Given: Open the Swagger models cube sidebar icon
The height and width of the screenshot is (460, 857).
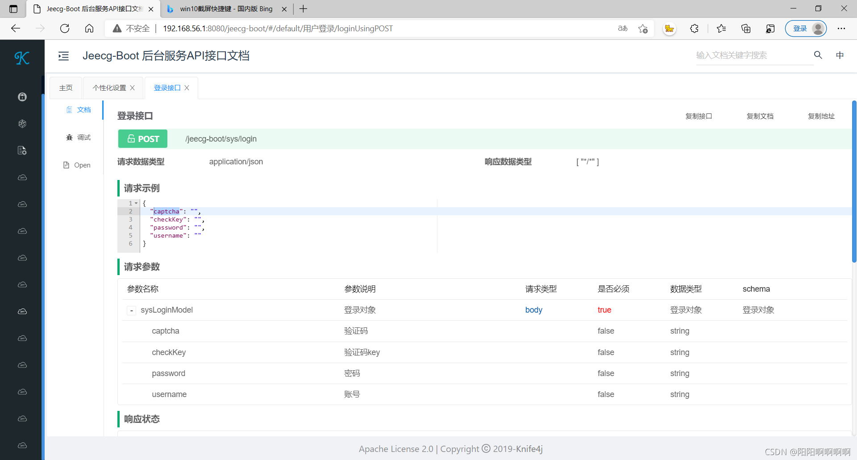Looking at the screenshot, I should pos(22,124).
